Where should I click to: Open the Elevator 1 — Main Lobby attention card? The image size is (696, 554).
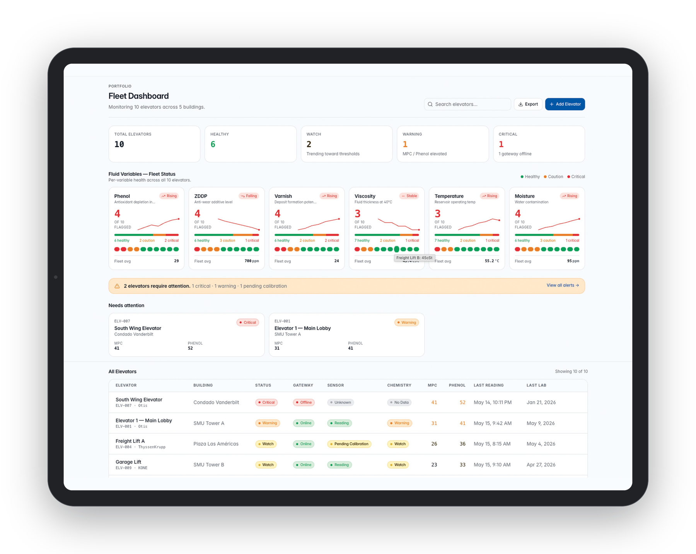[x=346, y=335]
